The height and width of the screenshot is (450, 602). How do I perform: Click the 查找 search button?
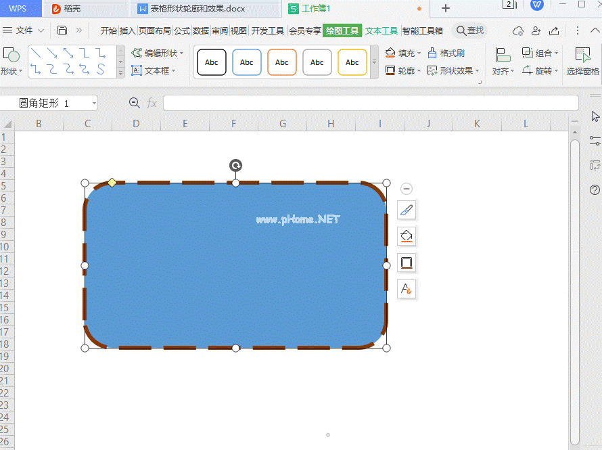[x=470, y=30]
